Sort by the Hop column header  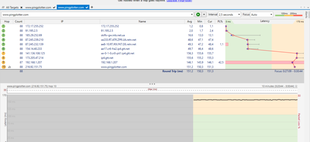(7, 21)
